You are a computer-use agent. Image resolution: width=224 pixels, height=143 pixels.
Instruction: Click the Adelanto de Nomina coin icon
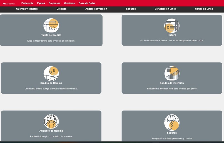(x=51, y=121)
